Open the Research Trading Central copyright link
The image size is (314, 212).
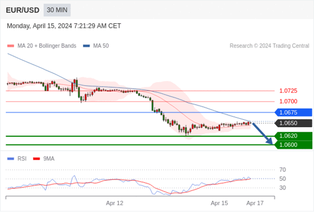click(269, 46)
